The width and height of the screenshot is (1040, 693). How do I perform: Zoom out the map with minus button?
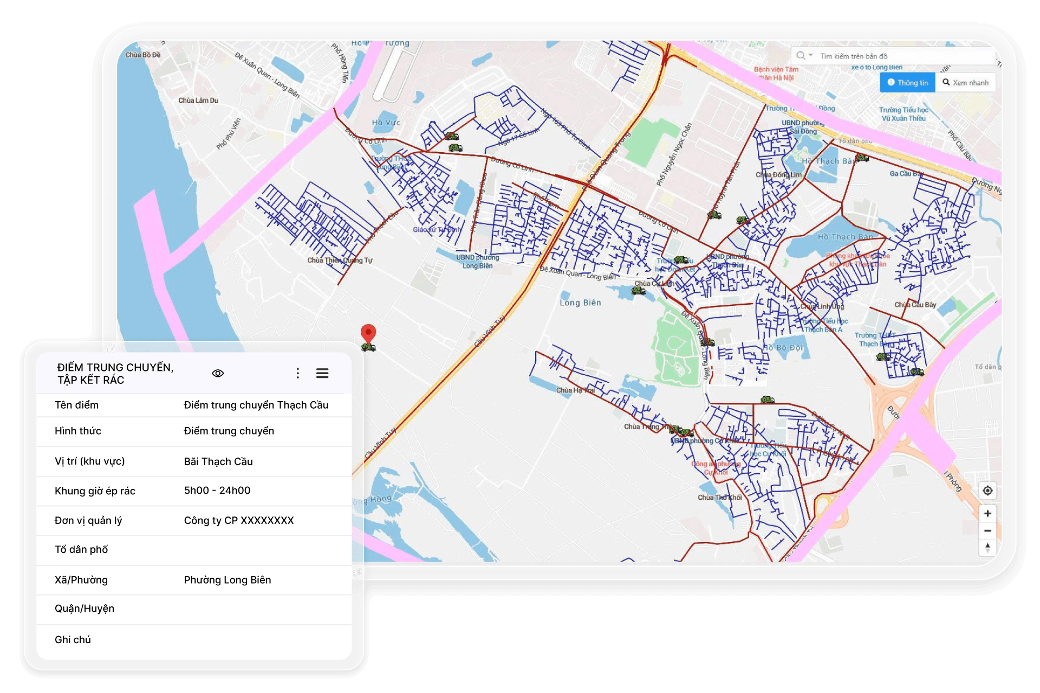click(x=987, y=531)
